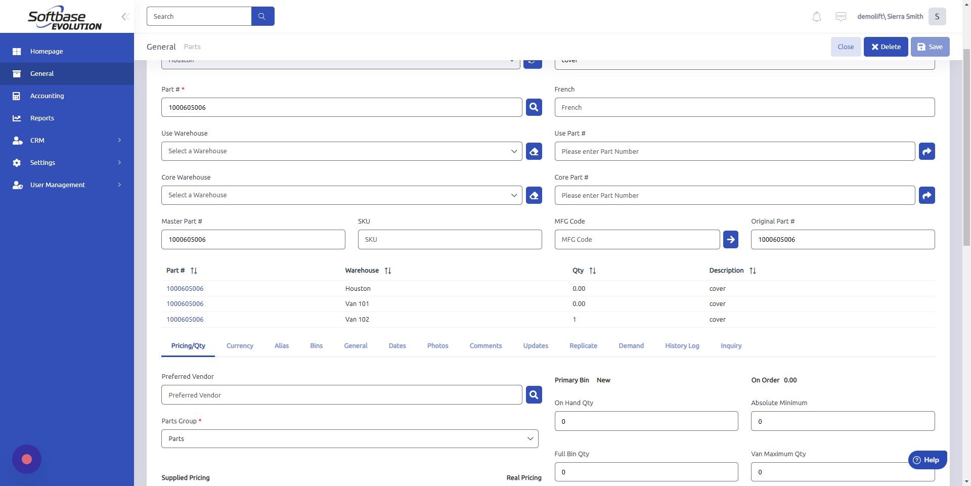
Task: Toggle sorting on the Description column
Action: (753, 270)
